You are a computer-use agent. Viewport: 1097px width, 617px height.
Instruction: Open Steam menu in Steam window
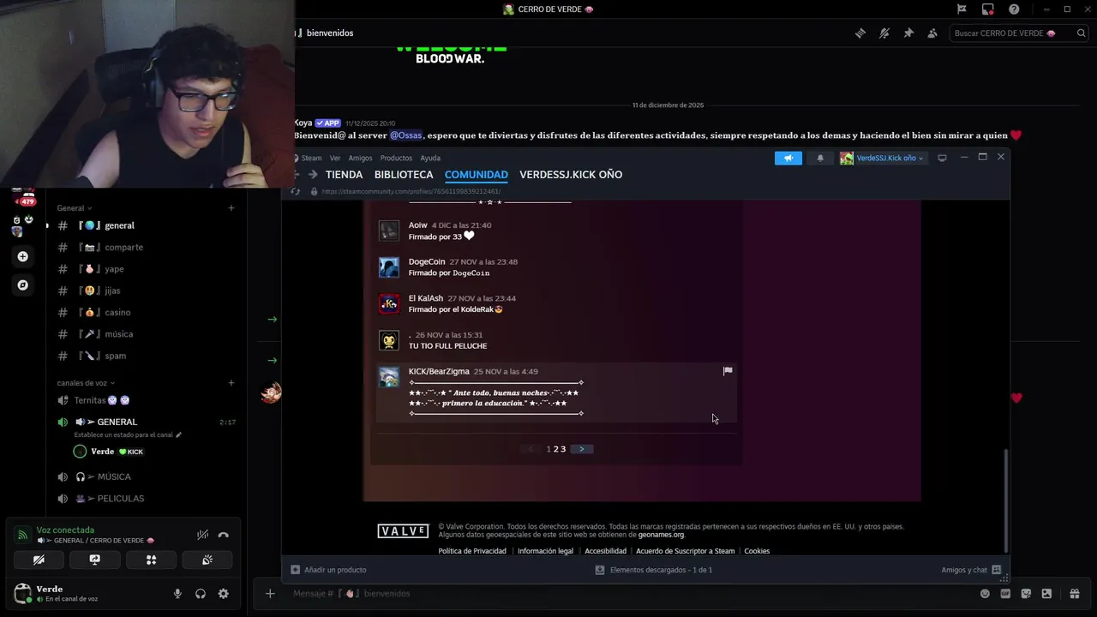(311, 158)
